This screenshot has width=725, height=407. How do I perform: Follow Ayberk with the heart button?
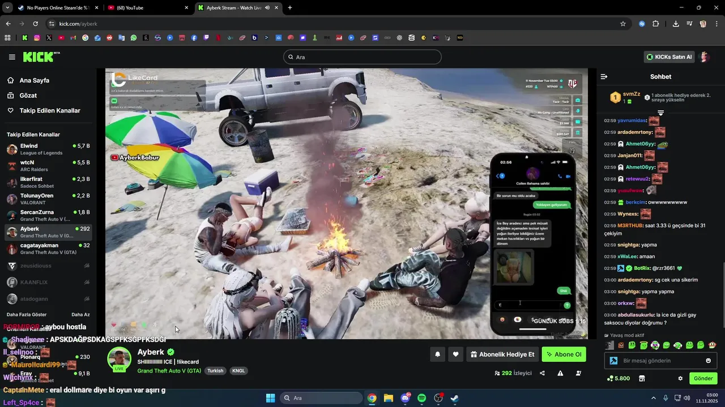click(455, 354)
